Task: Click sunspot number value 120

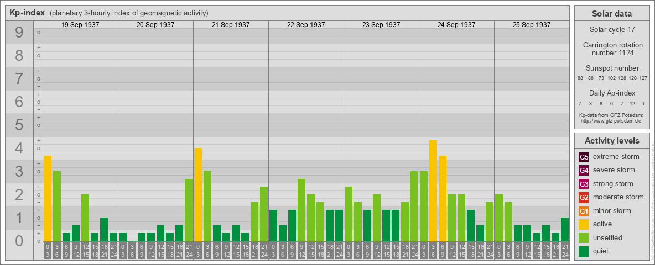Action: 633,78
